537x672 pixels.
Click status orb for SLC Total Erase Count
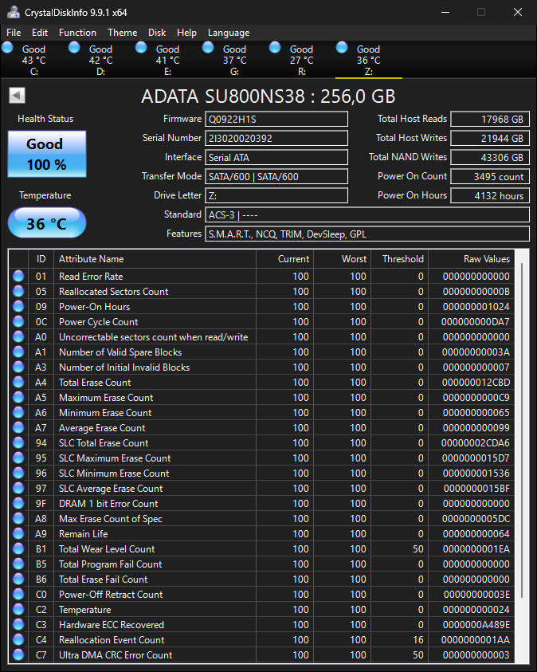(x=18, y=442)
